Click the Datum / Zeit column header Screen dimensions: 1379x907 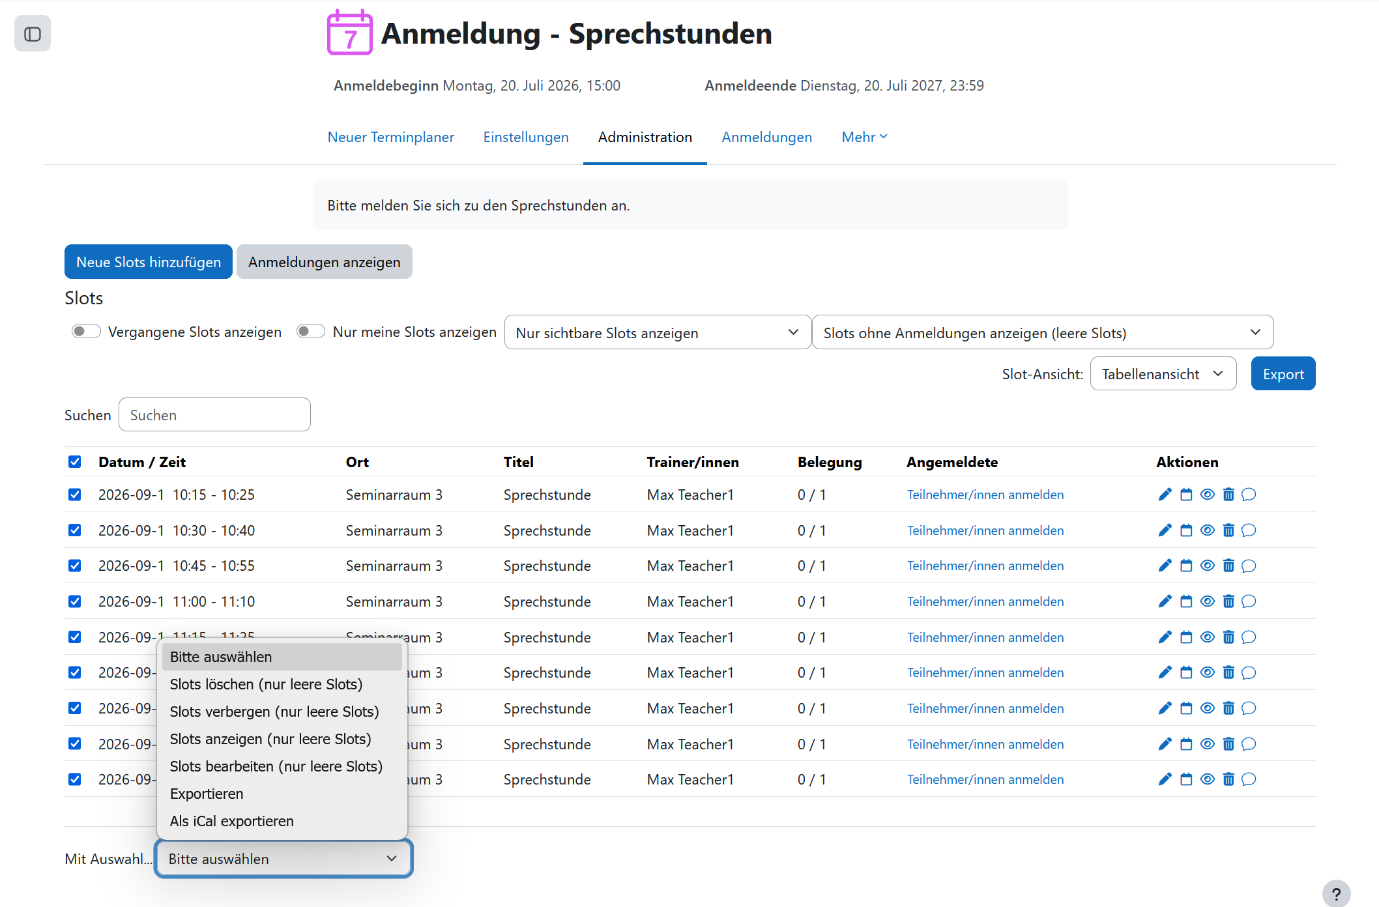142,462
